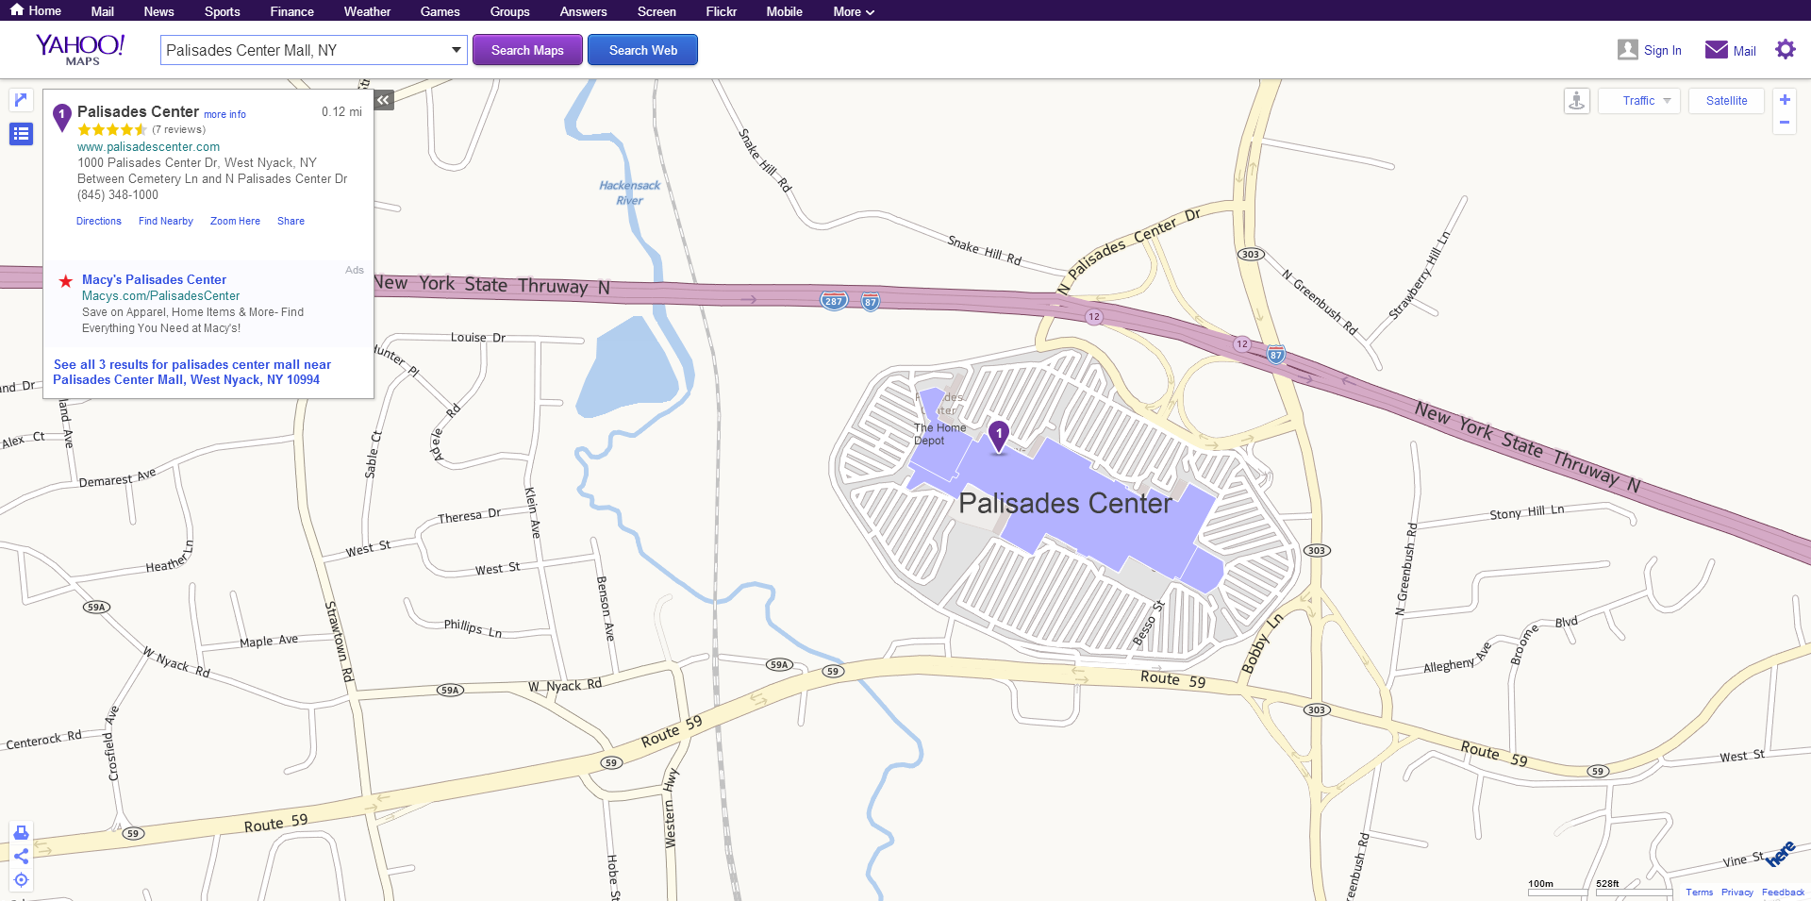Screen dimensions: 1811x901
Task: Click the Search Maps button
Action: 527,50
